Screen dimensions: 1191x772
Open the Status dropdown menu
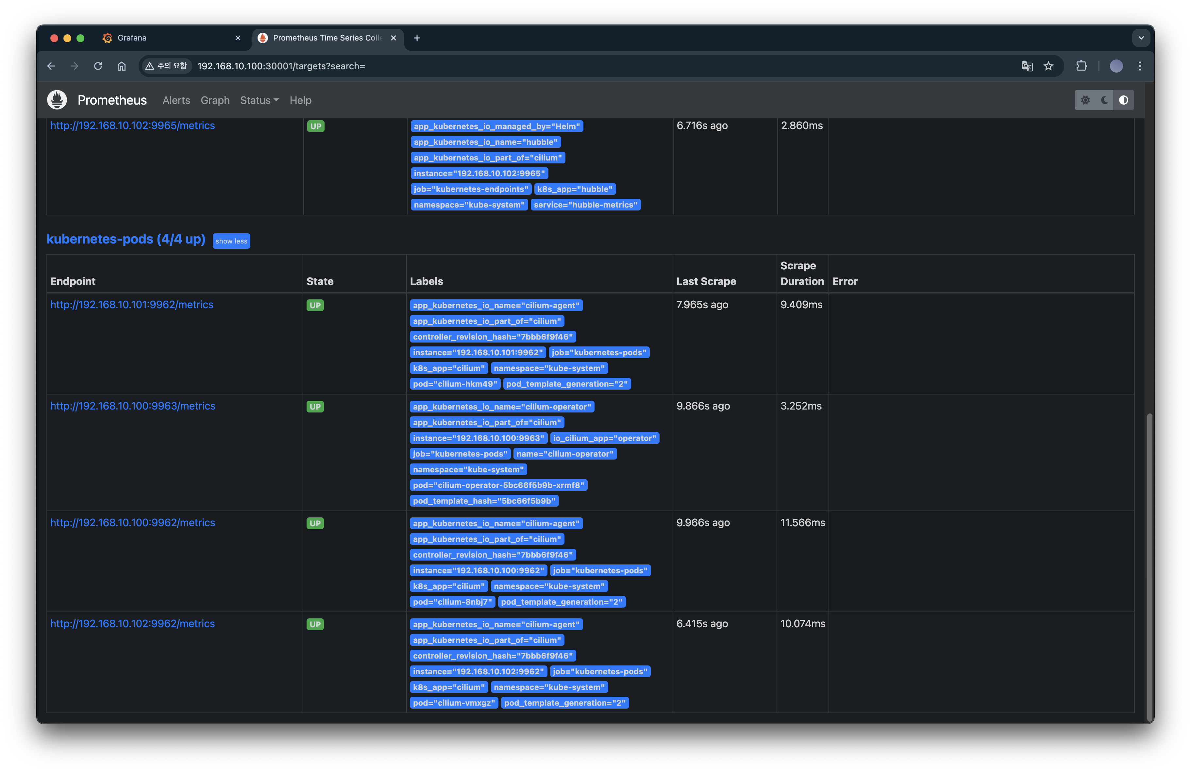pos(259,100)
